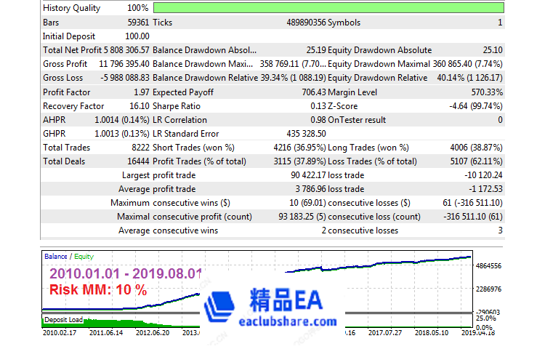The image size is (545, 349).
Task: Click the Deposit Load chart label
Action: pos(64,318)
